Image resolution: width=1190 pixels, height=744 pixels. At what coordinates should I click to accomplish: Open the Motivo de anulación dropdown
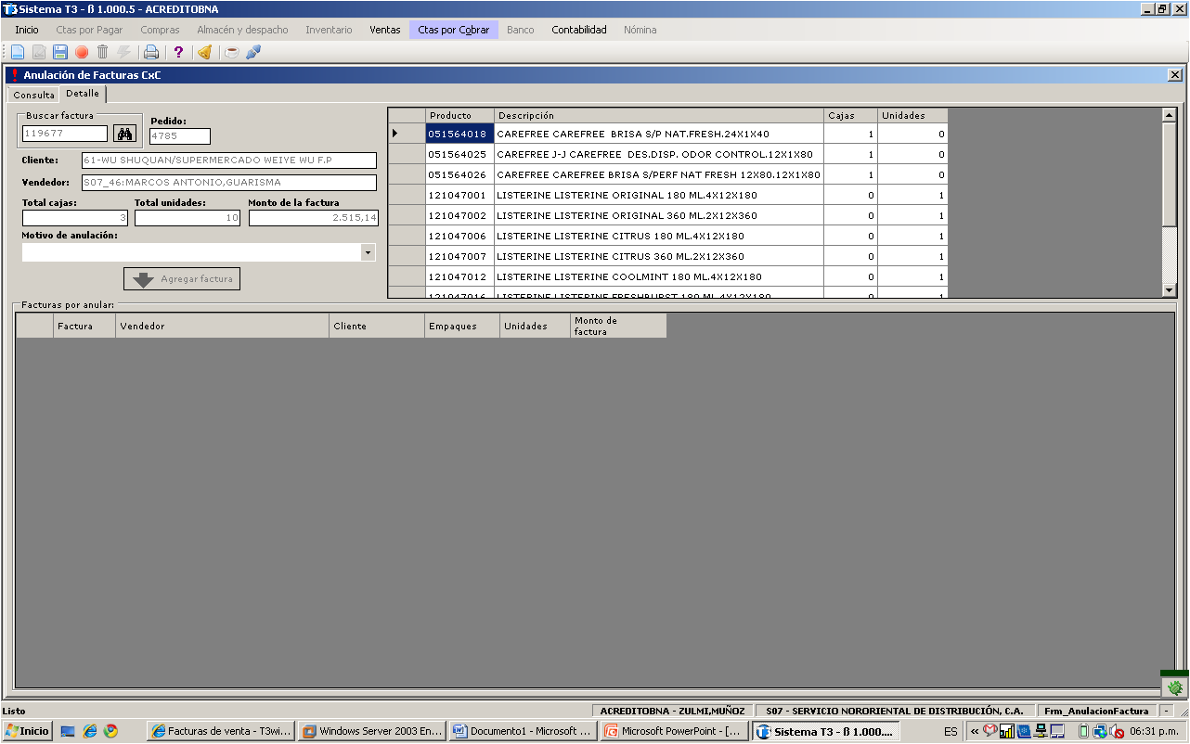(368, 252)
